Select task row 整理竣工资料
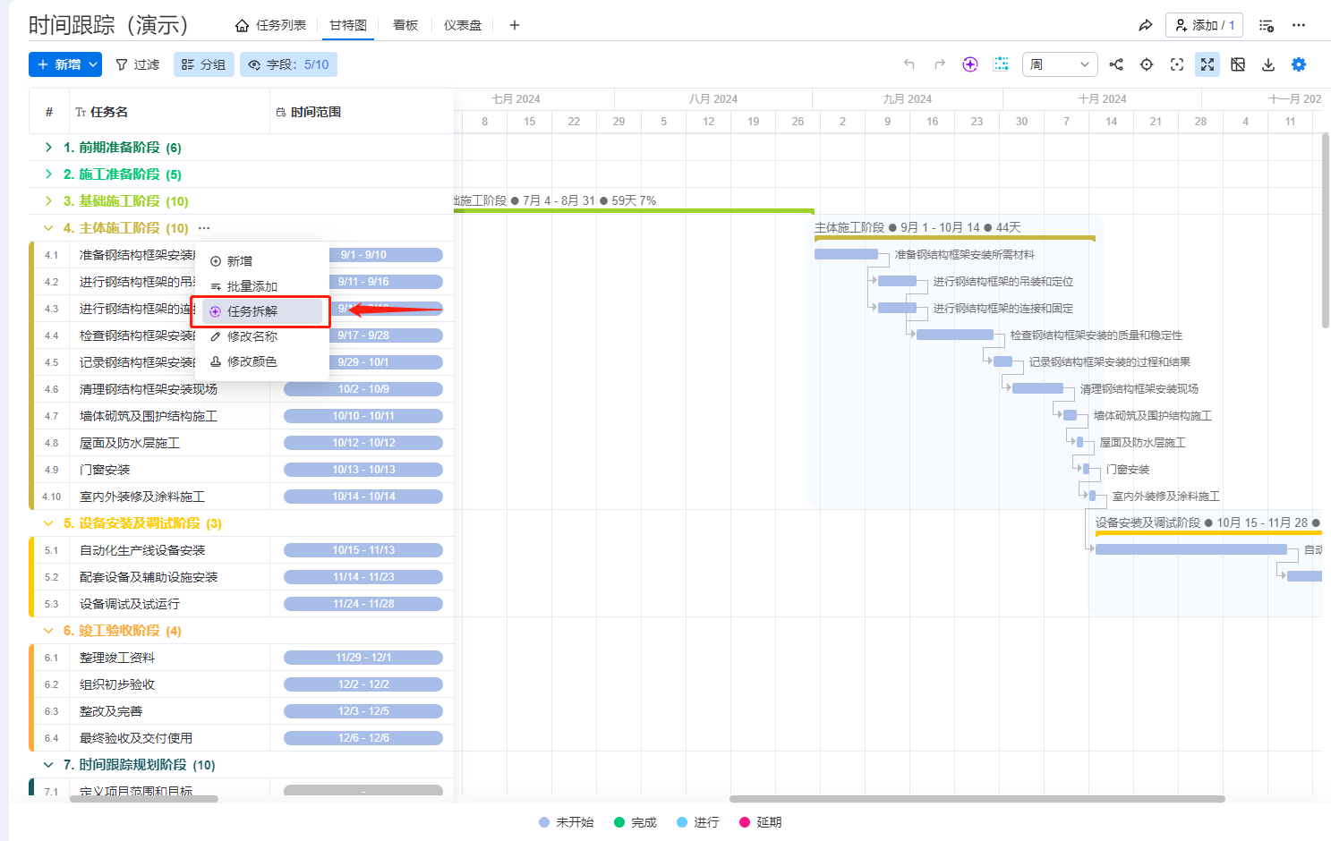Screen dimensions: 1331x841 point(242,658)
